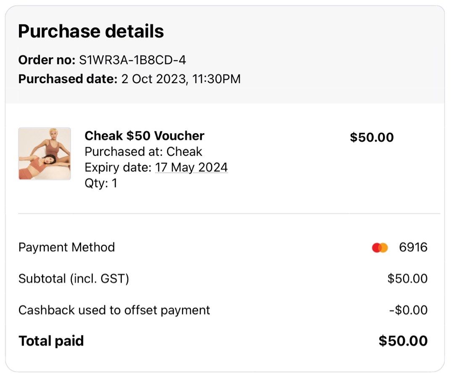
Task: Click the Cheak $50 Voucher product title
Action: coord(144,136)
